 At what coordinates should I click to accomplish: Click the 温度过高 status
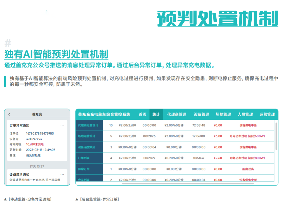pos(248,169)
